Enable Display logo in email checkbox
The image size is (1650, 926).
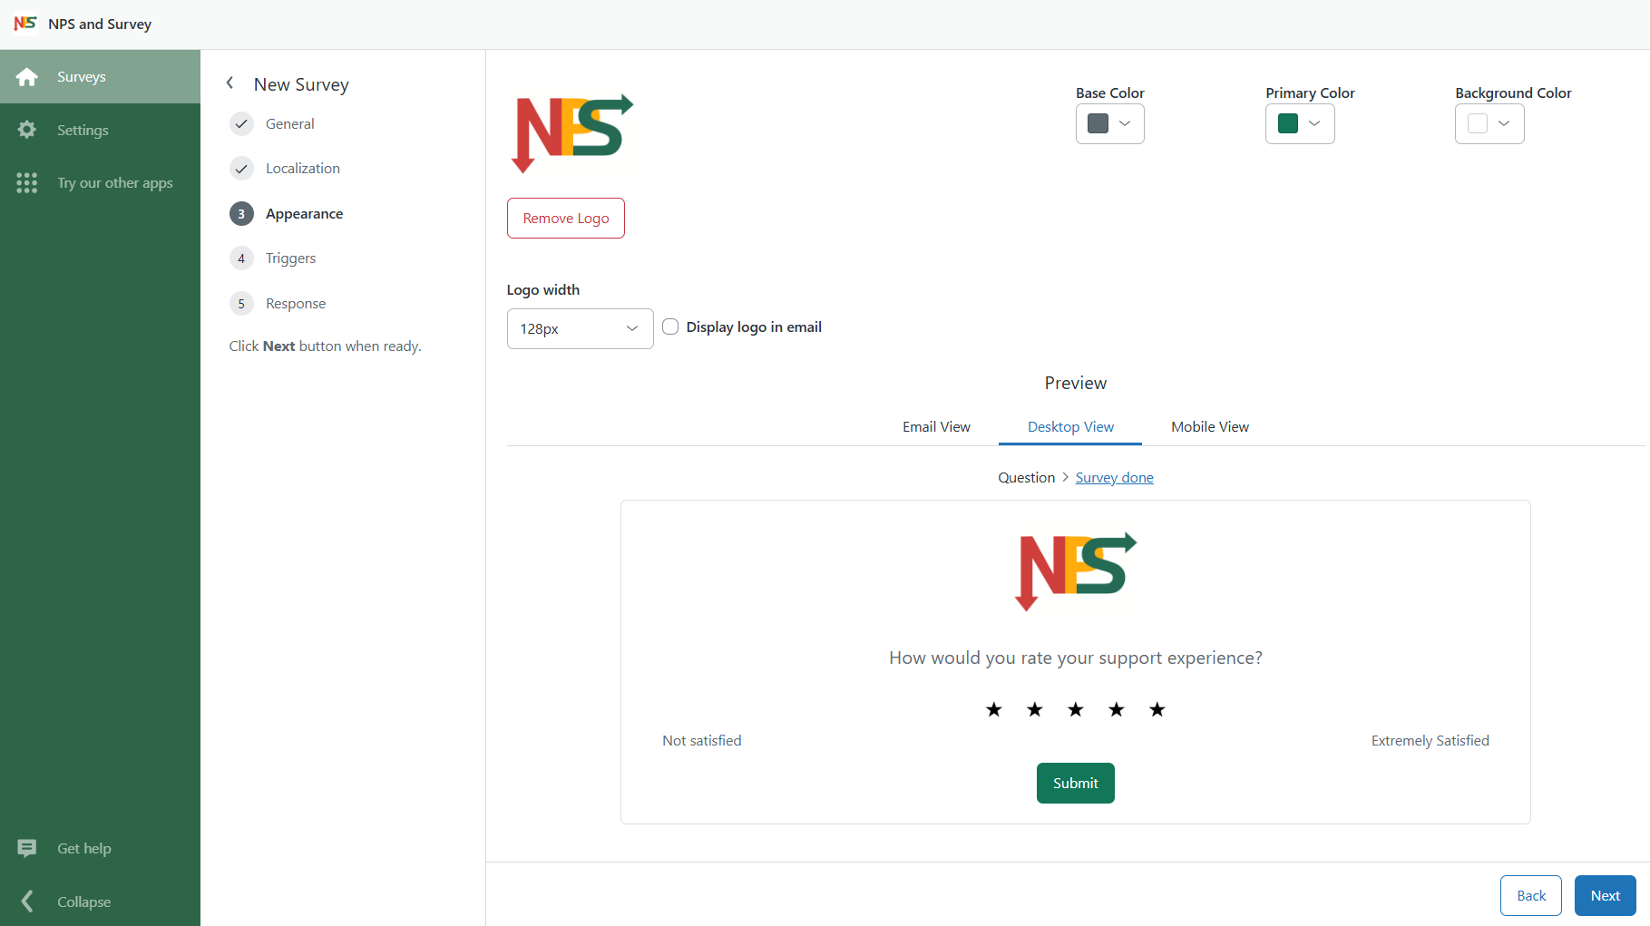click(670, 327)
